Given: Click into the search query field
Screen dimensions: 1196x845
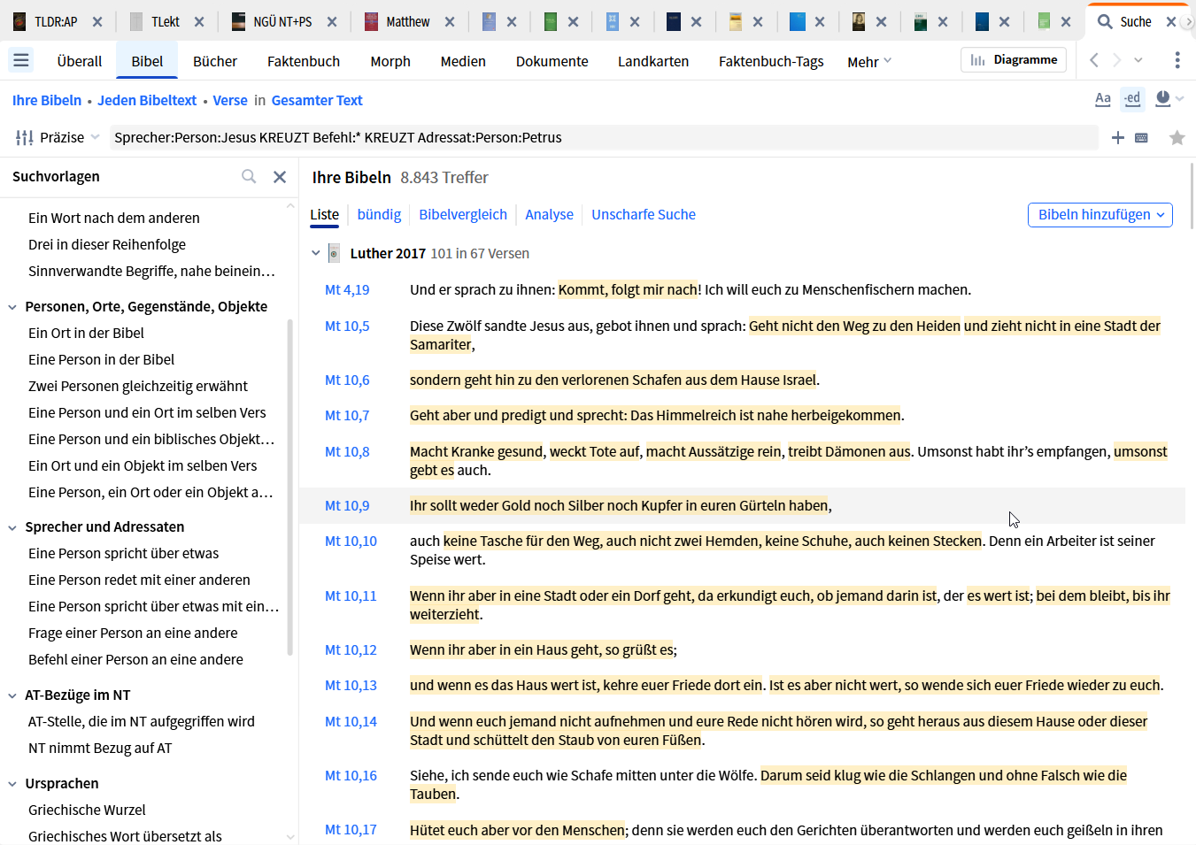Looking at the screenshot, I should 605,137.
